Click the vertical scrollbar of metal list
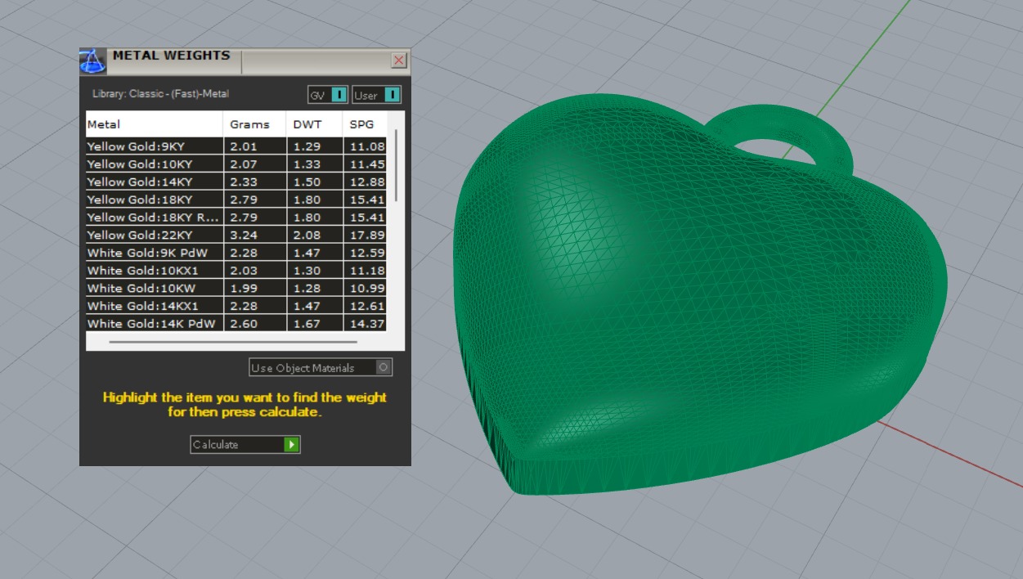Viewport: 1023px width, 579px height. pos(397,165)
